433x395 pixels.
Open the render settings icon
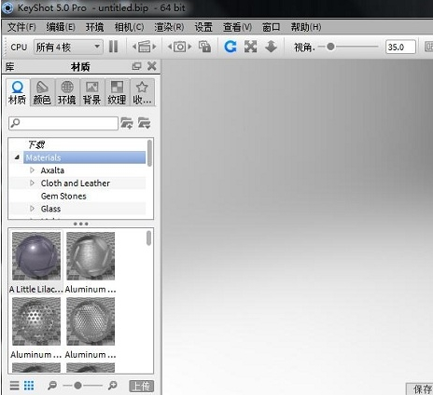145,47
